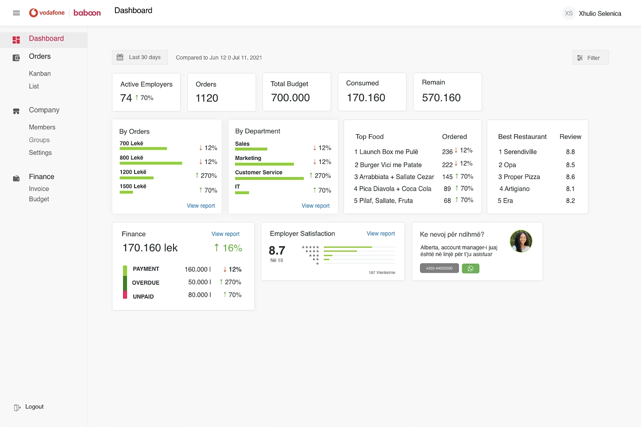View the By Orders report
The image size is (641, 427).
[x=201, y=206]
